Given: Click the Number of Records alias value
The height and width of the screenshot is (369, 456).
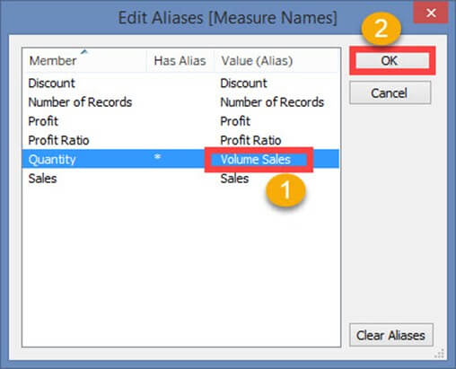Looking at the screenshot, I should pyautogui.click(x=272, y=102).
